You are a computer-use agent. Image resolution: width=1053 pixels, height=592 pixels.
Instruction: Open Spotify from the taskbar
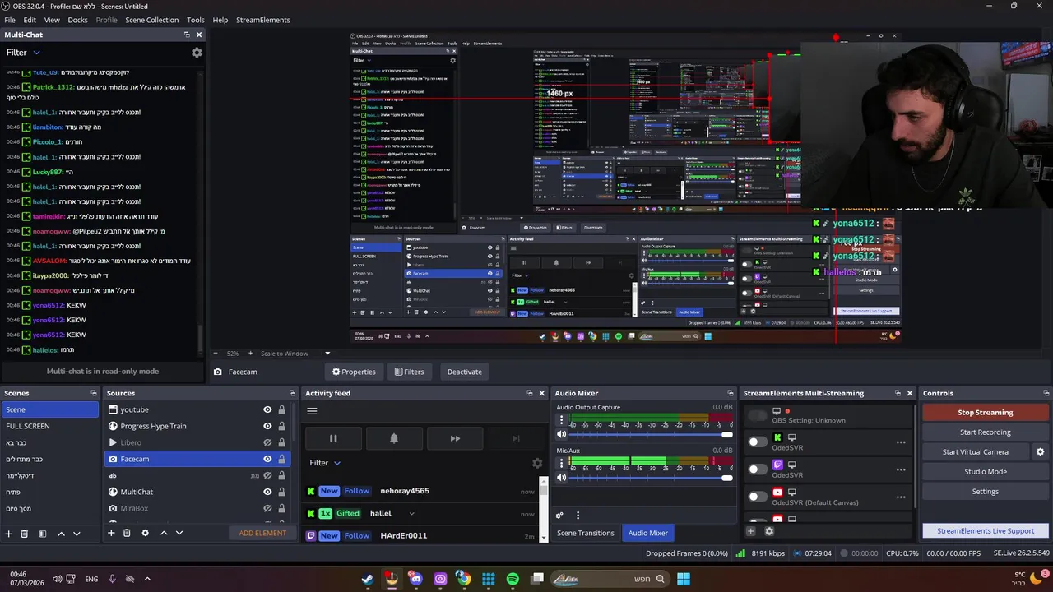[513, 579]
